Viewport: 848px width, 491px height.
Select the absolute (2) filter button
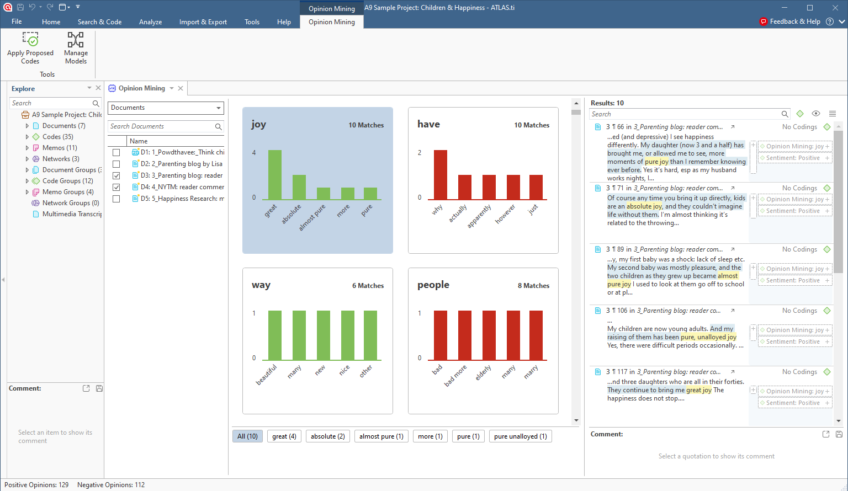tap(327, 436)
